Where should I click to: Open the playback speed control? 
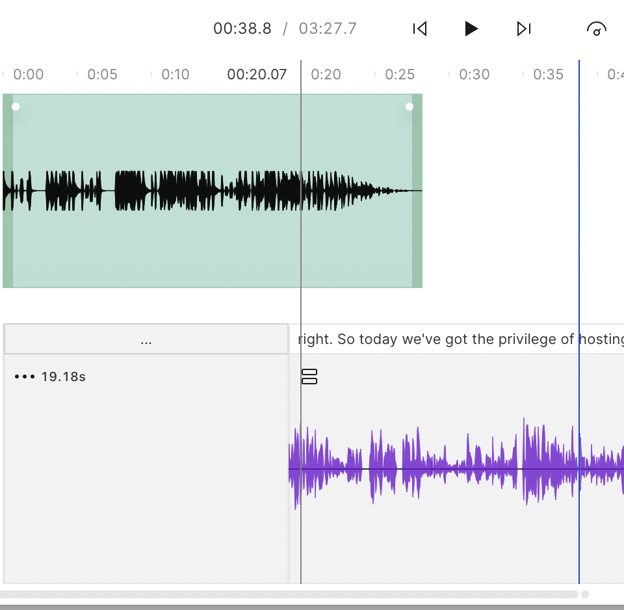(x=596, y=29)
